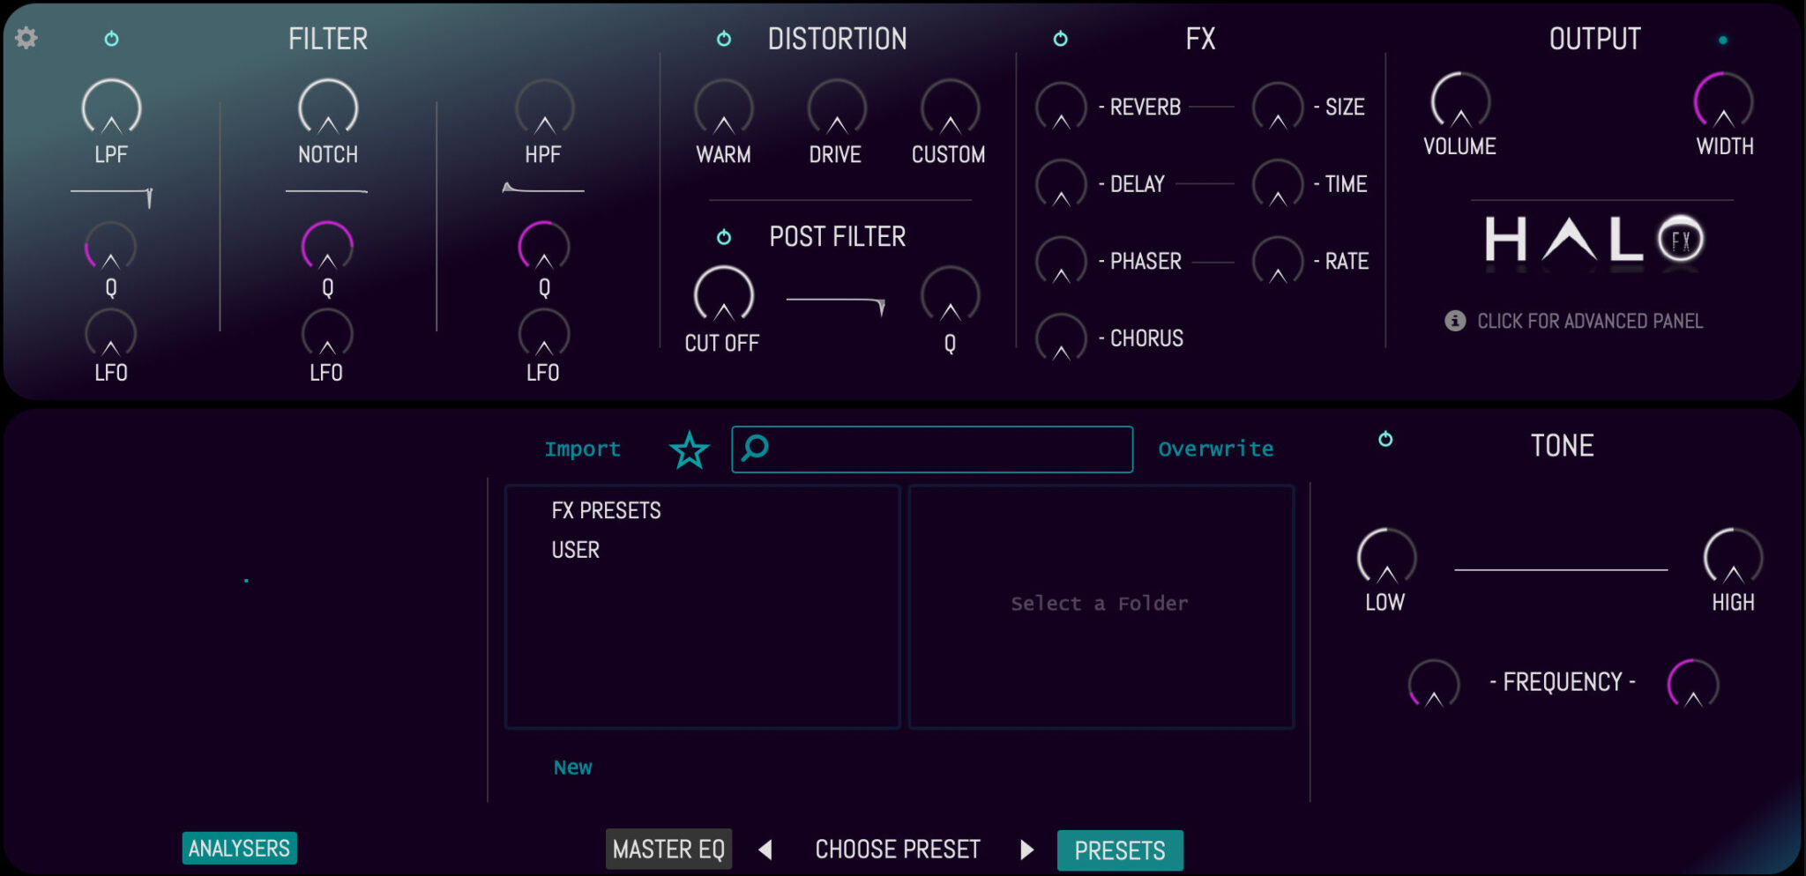Adjust the WIDTH knob in Output
The height and width of the screenshot is (876, 1806).
(1723, 106)
